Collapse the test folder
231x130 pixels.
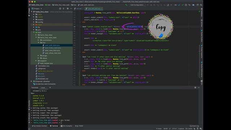click(34, 32)
